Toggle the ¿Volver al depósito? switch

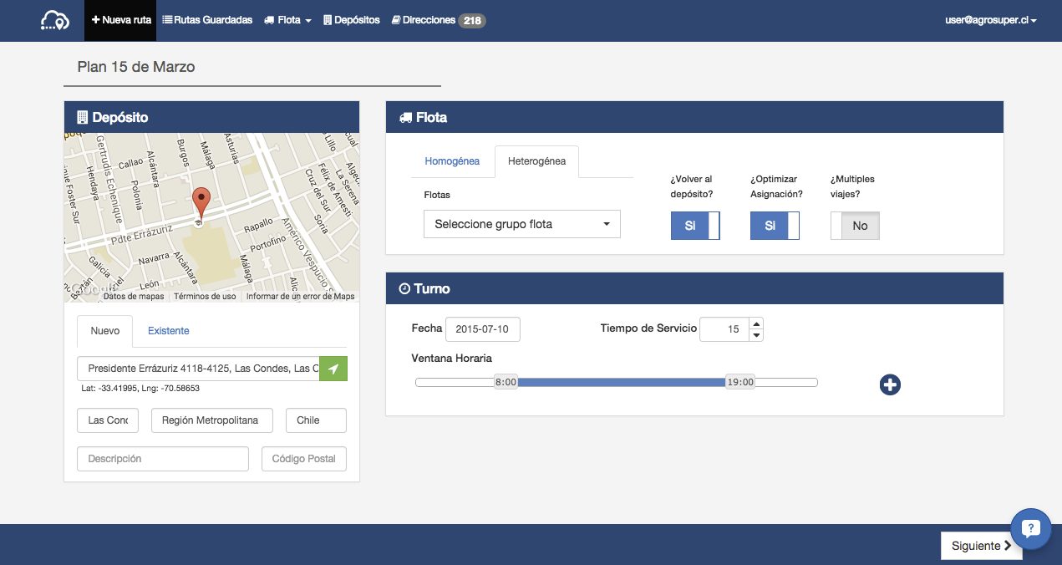pyautogui.click(x=695, y=226)
